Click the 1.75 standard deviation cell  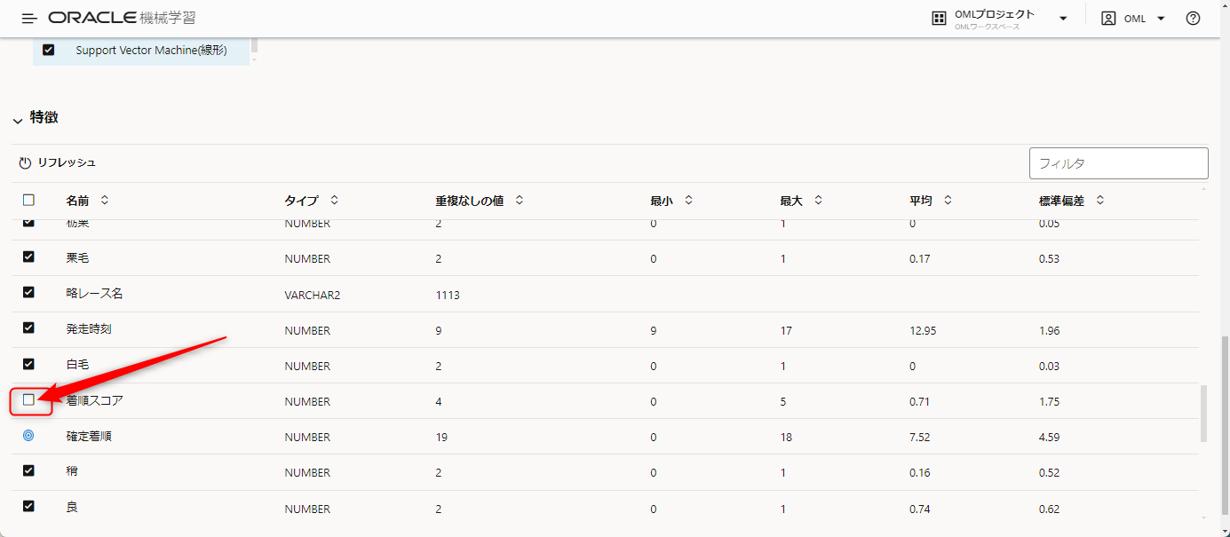[1049, 401]
